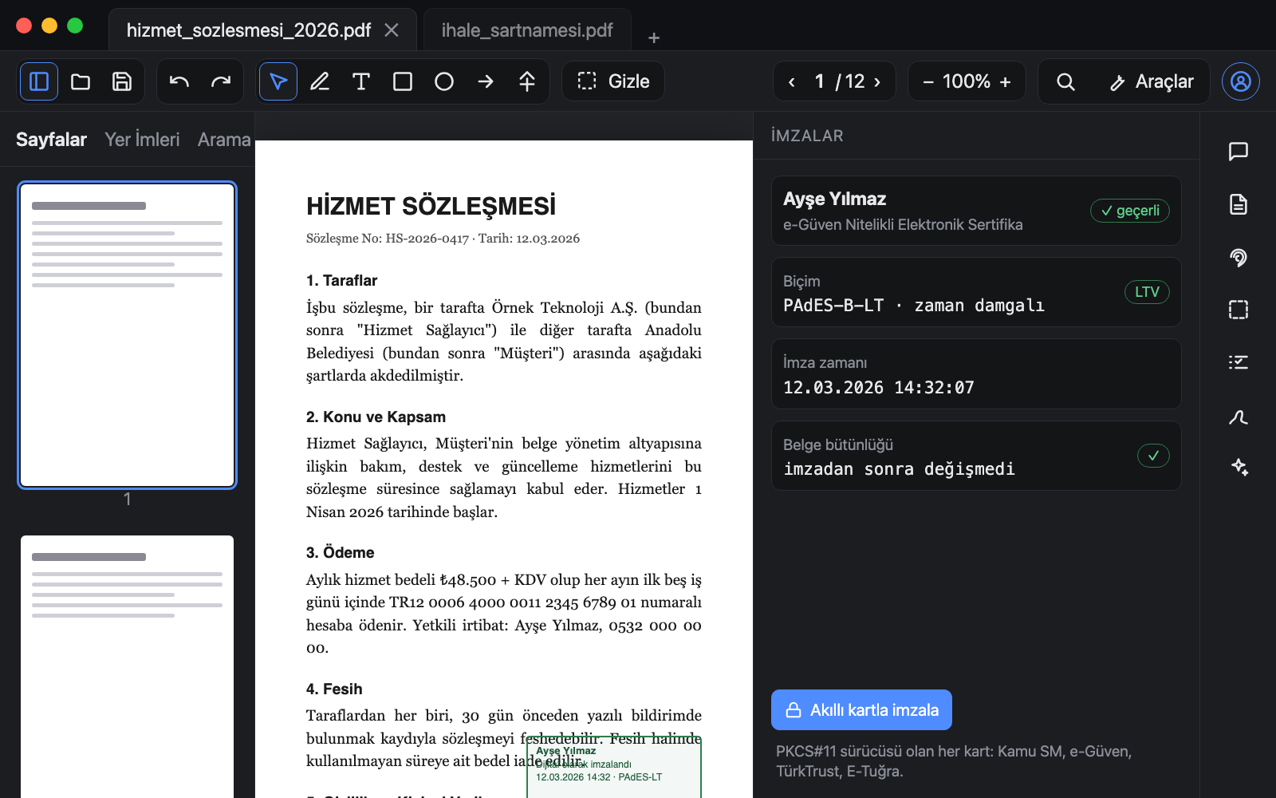Image resolution: width=1276 pixels, height=798 pixels.
Task: Open the comments panel icon
Action: click(x=1239, y=152)
